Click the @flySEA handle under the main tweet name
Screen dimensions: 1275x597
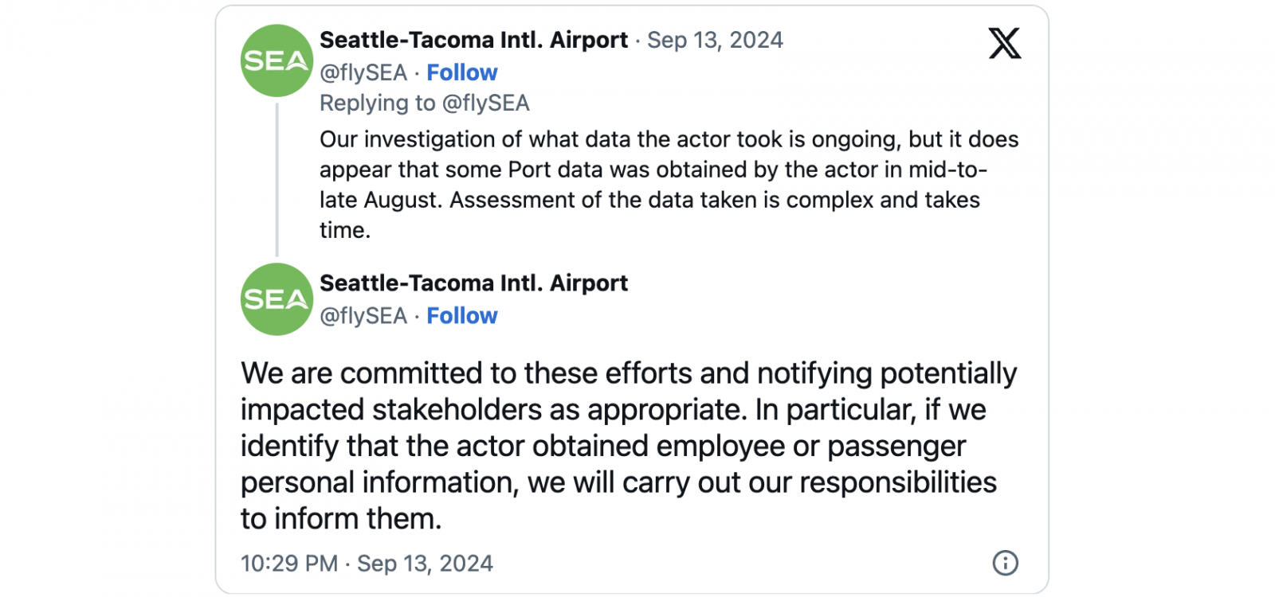coord(363,316)
